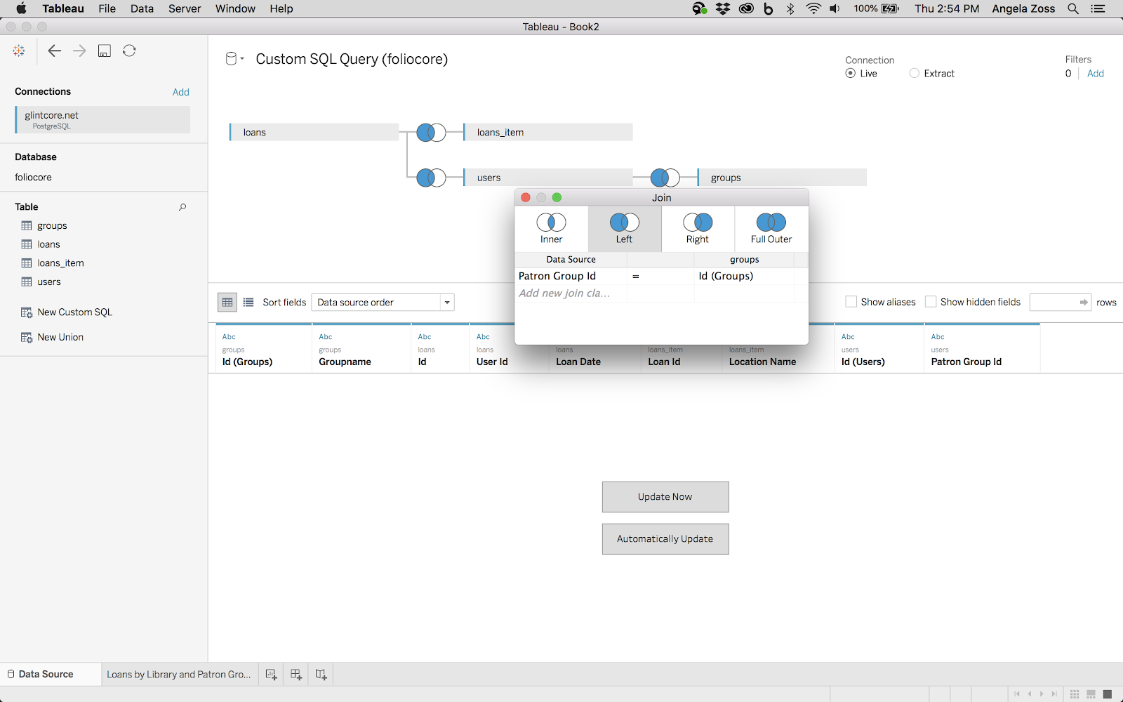The image size is (1123, 702).
Task: Open the Server menu
Action: (x=185, y=8)
